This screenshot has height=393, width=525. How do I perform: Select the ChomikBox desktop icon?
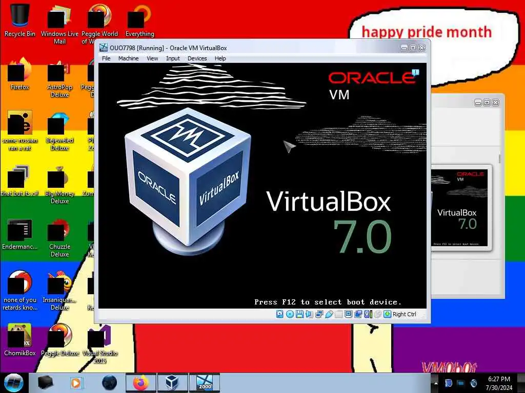20,340
